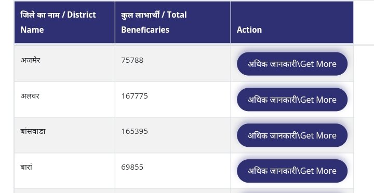Click the Hindi text जिले का नाम in header
The image size is (374, 193).
tap(40, 15)
